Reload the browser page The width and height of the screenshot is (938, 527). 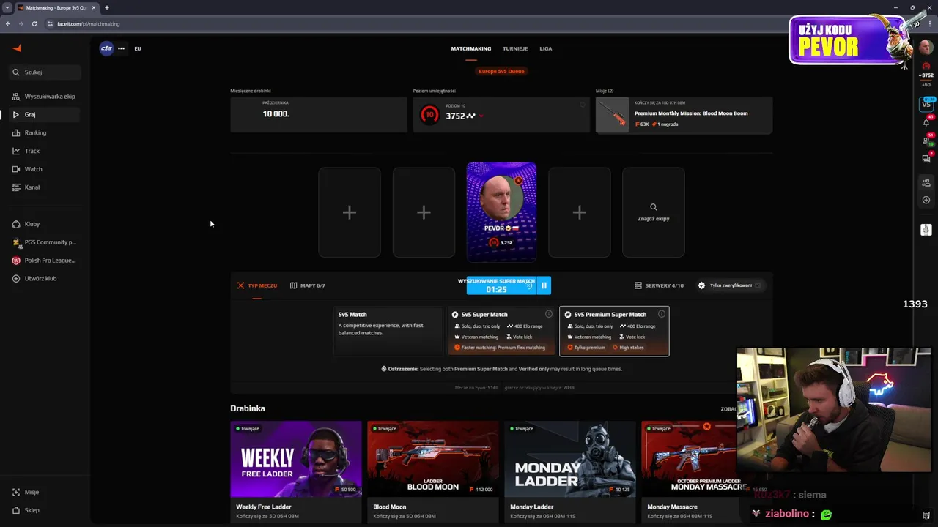tap(34, 23)
